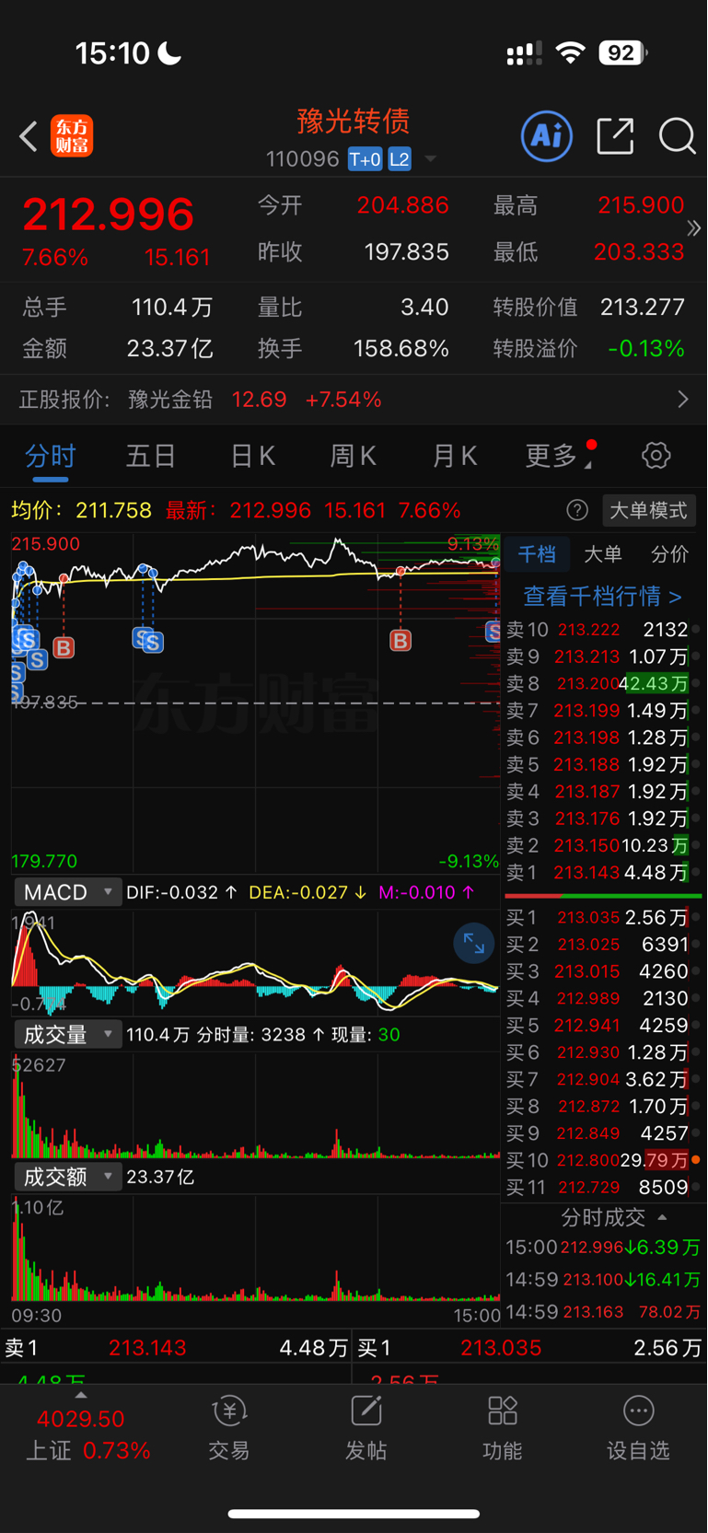Tap the L2 badge
Viewport: 708px width, 1533px height.
click(399, 159)
